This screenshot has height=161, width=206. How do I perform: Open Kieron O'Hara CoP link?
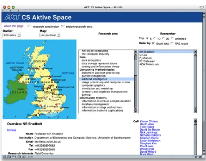[x=149, y=121]
